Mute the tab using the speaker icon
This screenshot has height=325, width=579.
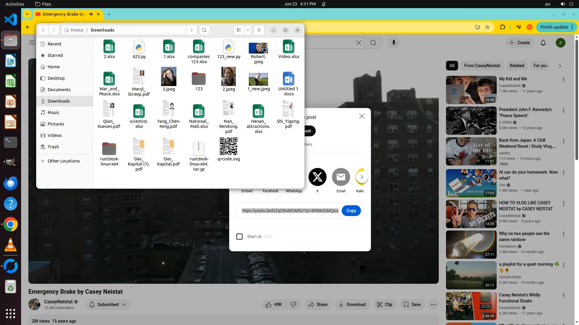click(x=91, y=14)
